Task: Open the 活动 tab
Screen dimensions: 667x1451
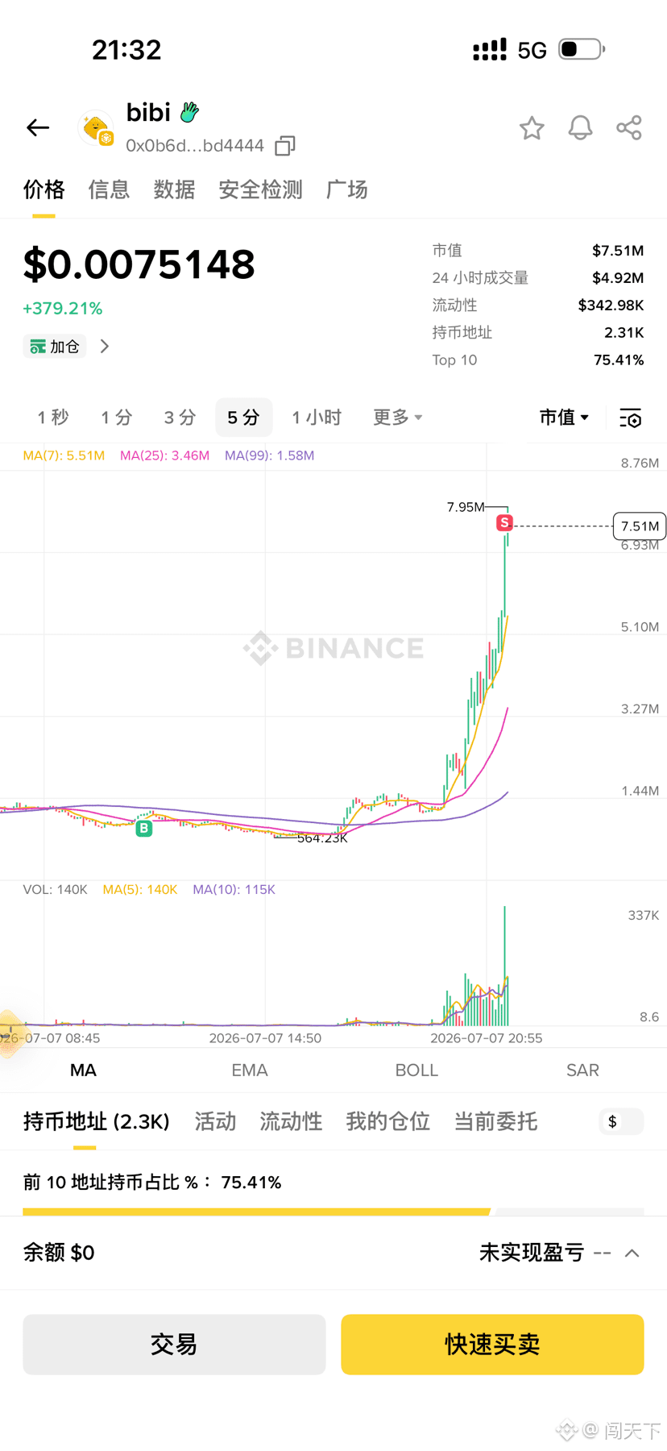Action: point(216,1121)
